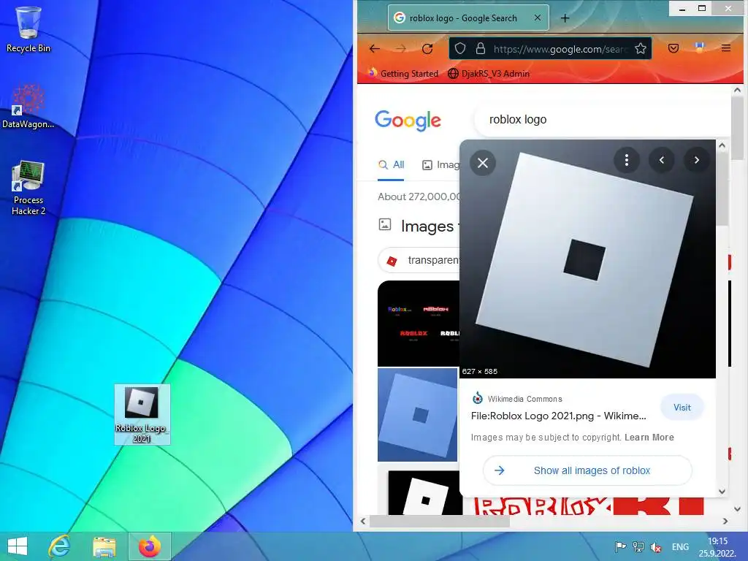Open the three-dot menu in preview
Screen dimensions: 748x561
point(626,160)
